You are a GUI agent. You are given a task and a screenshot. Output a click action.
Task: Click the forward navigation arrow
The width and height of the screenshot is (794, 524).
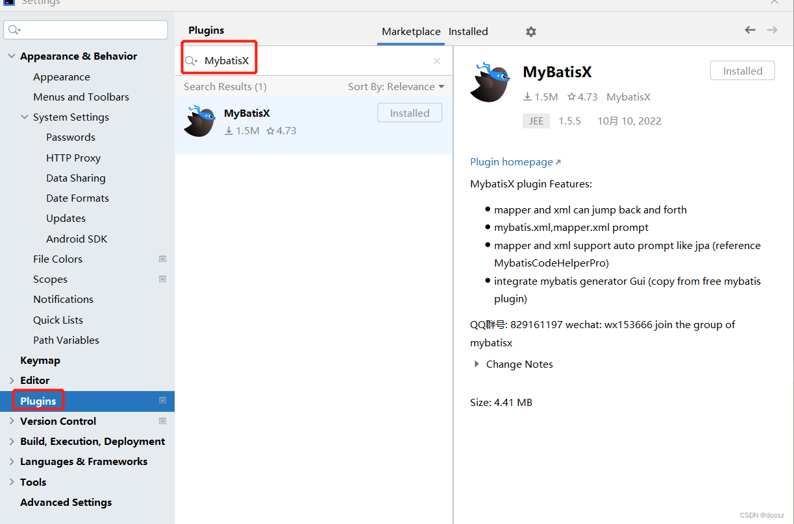(x=772, y=30)
